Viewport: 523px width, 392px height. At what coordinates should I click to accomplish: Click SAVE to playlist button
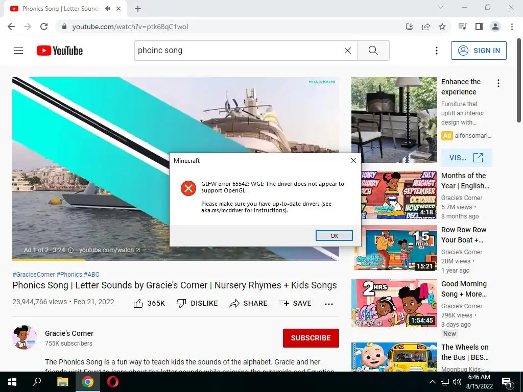pos(295,303)
